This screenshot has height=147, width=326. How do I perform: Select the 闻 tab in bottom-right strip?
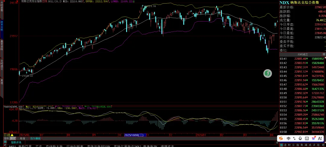tap(305, 145)
